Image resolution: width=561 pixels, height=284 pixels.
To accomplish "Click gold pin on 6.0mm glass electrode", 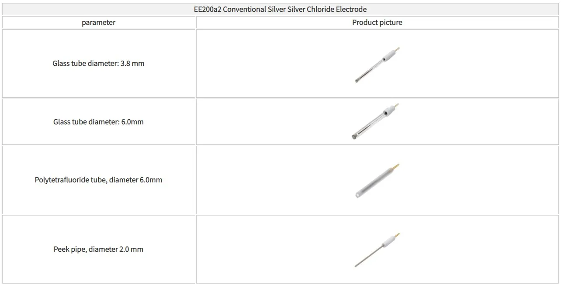I will [397, 105].
